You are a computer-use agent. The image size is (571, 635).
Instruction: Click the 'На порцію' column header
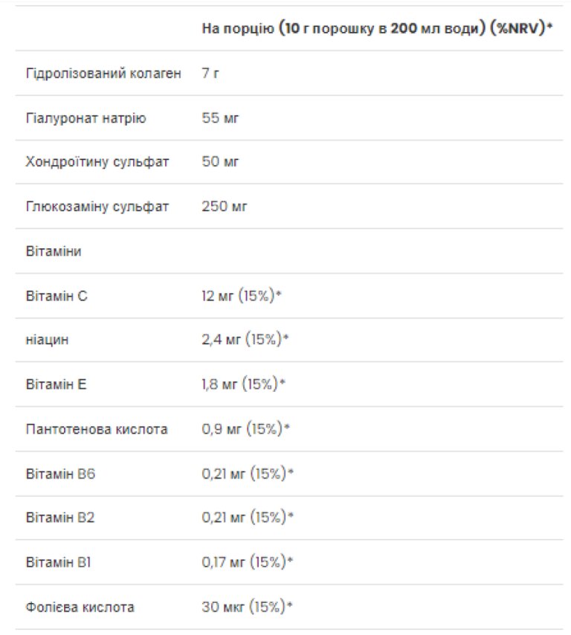tap(377, 28)
